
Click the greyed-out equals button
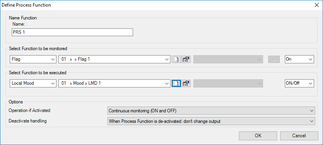(x=274, y=59)
